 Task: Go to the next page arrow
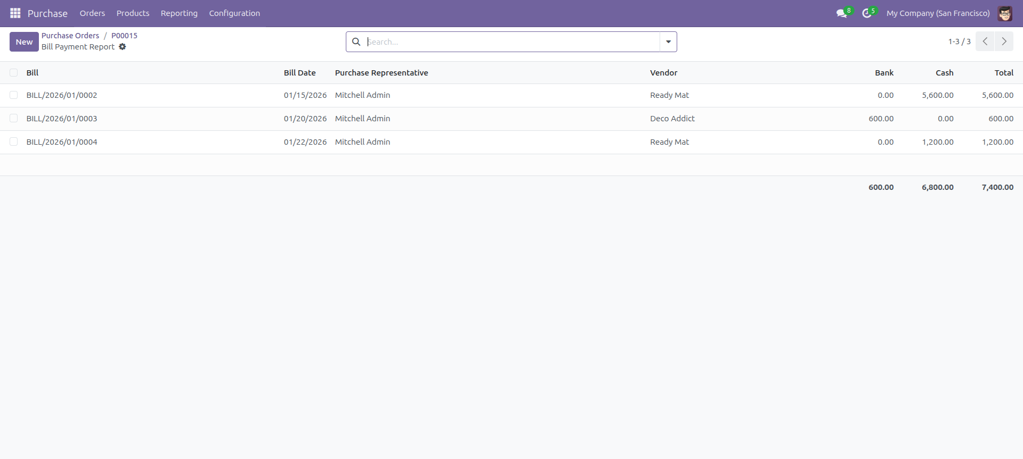tap(1004, 41)
